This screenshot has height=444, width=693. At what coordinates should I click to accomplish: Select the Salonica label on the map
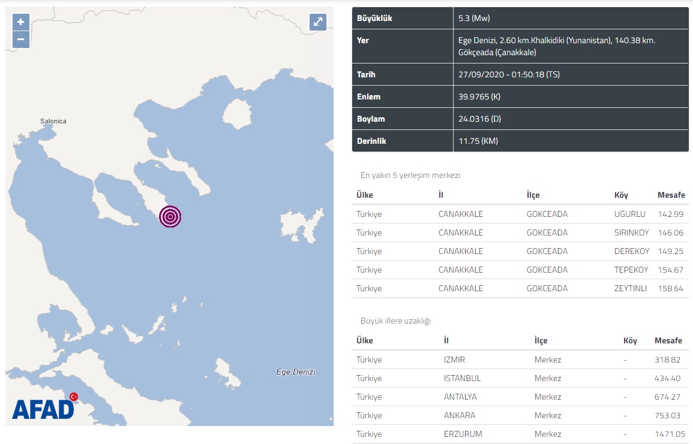[x=53, y=121]
